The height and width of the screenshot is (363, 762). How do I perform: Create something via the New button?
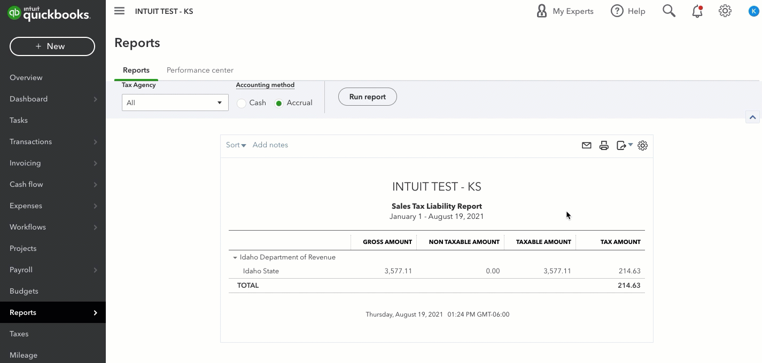pos(52,46)
